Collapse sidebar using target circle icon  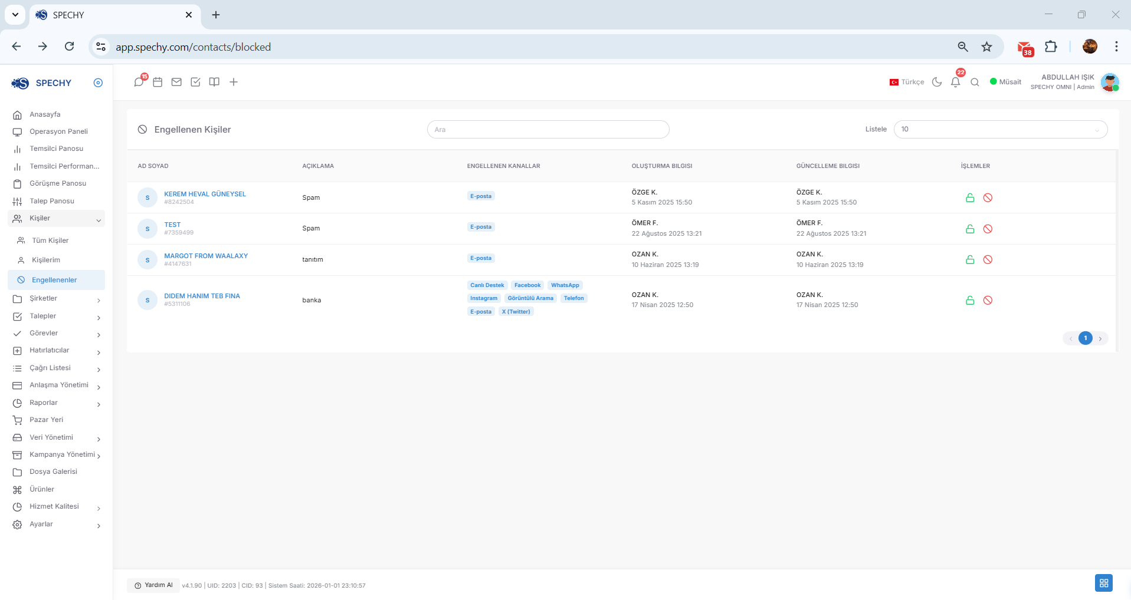[98, 83]
